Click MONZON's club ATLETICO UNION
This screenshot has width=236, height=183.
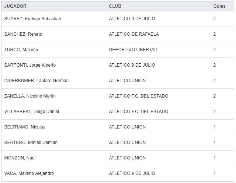tap(127, 158)
